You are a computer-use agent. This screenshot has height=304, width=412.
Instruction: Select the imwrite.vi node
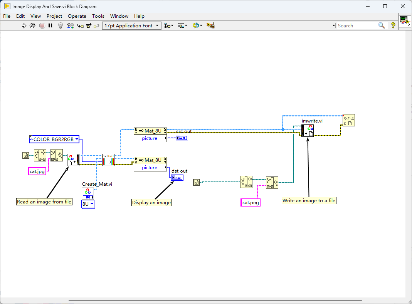tap(307, 131)
